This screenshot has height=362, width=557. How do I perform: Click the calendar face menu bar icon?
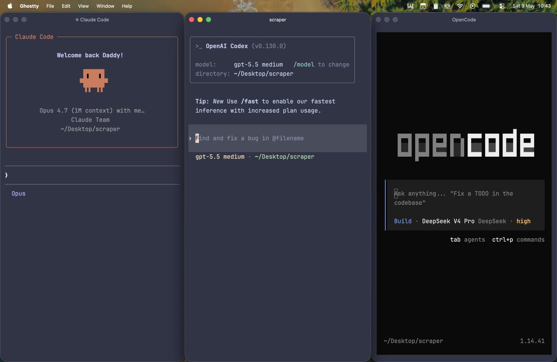[x=423, y=6]
